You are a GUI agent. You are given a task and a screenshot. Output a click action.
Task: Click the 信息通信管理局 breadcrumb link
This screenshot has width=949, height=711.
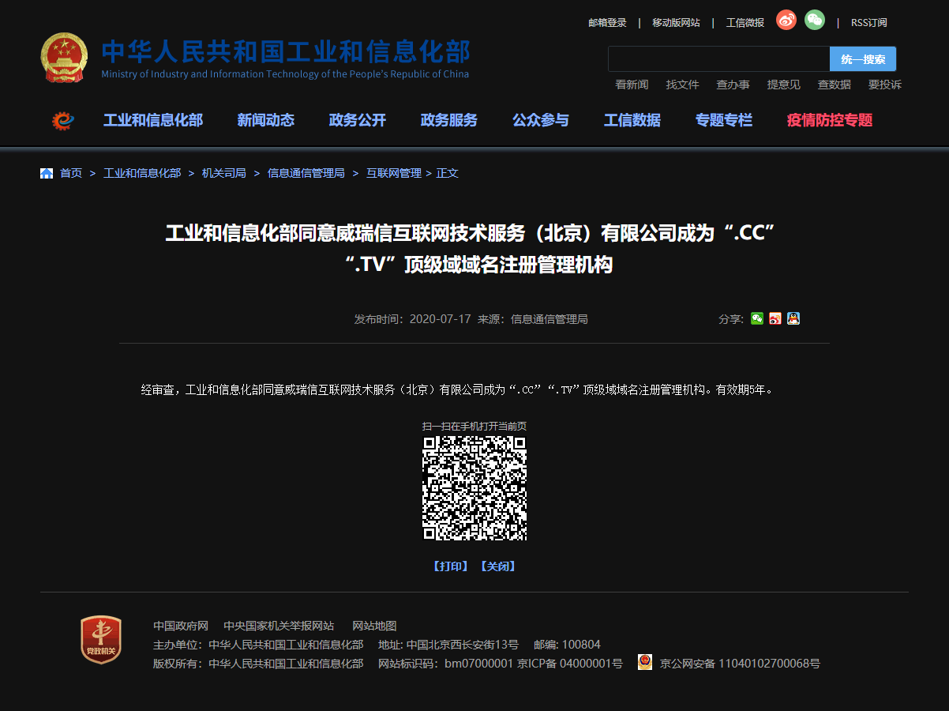[x=306, y=173]
